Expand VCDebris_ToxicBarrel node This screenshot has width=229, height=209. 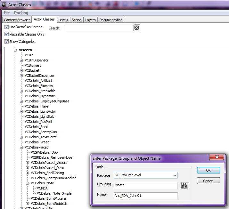21,137
